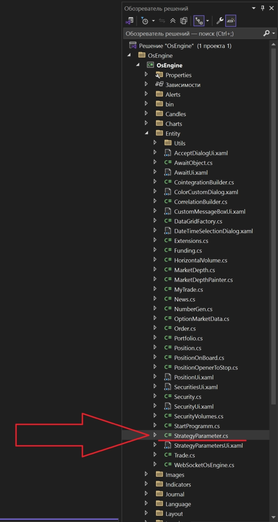Image resolution: width=278 pixels, height=522 pixels.
Task: Toggle the preview selected items button
Action: click(231, 21)
